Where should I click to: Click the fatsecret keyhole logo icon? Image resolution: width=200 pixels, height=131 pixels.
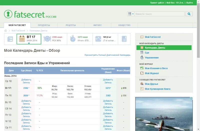[x=8, y=14]
